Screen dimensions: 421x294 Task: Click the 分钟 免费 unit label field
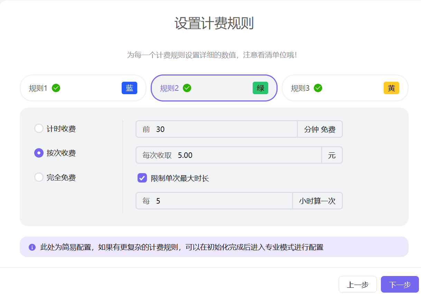coord(320,129)
